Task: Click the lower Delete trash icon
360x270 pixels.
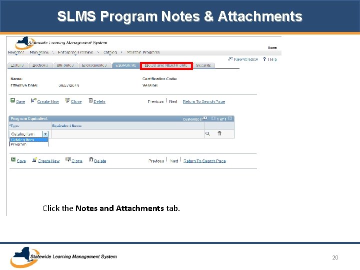Action: [91, 159]
